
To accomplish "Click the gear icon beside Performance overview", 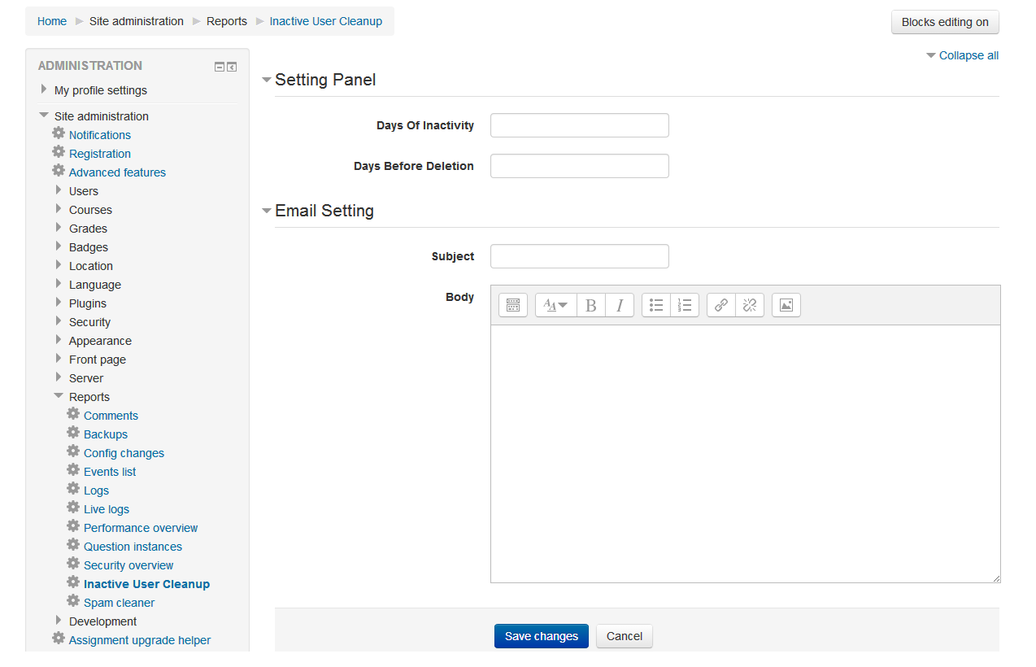I will click(73, 526).
